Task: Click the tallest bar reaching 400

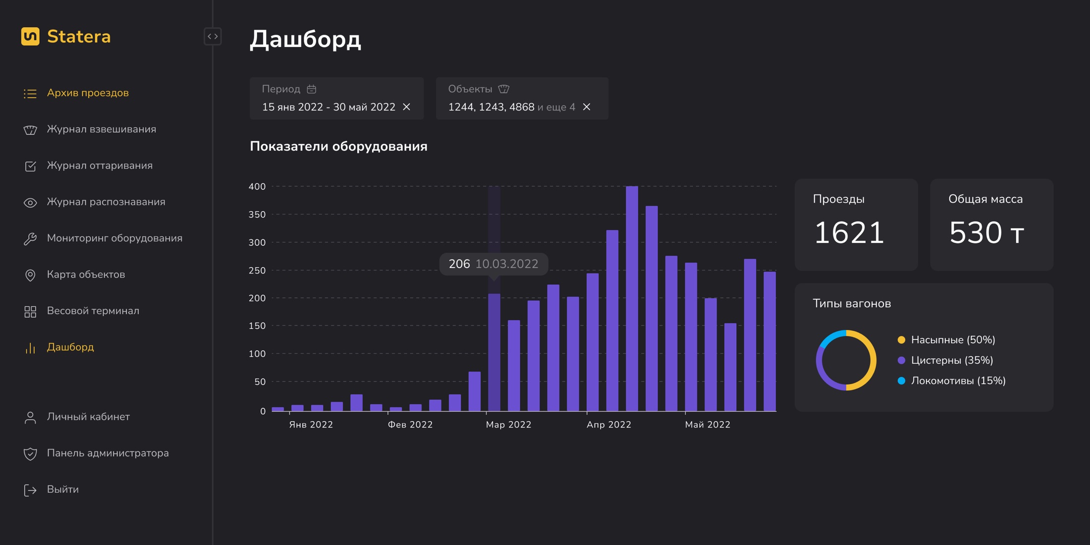Action: (x=632, y=299)
